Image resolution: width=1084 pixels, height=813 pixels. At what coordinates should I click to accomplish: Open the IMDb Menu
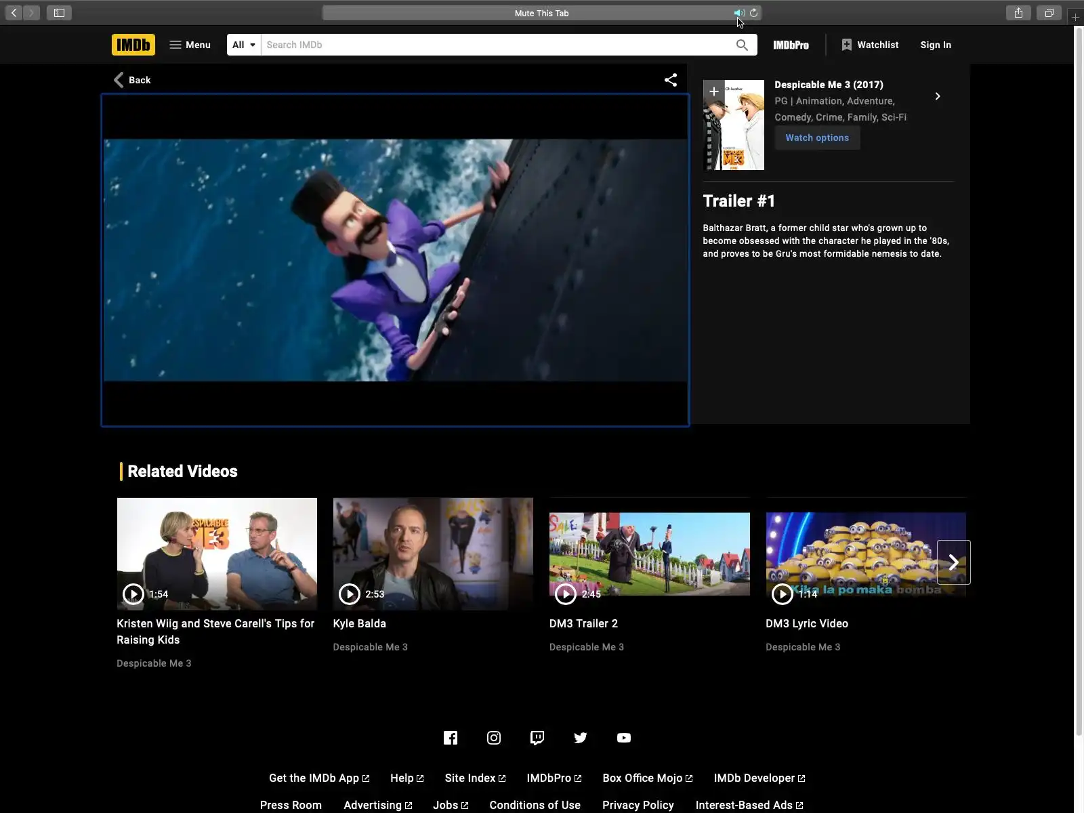pyautogui.click(x=190, y=45)
